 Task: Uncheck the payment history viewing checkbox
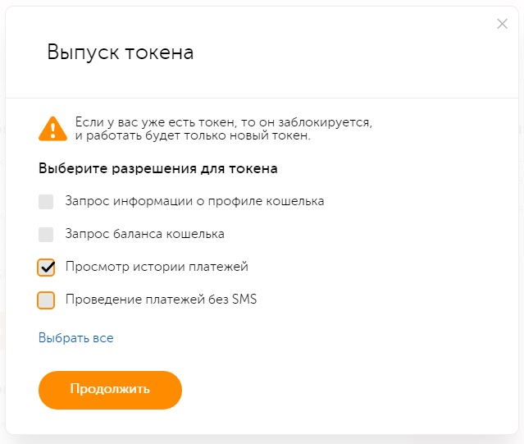pyautogui.click(x=46, y=268)
